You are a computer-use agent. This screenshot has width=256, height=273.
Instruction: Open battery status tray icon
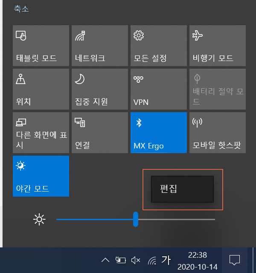coord(121,260)
